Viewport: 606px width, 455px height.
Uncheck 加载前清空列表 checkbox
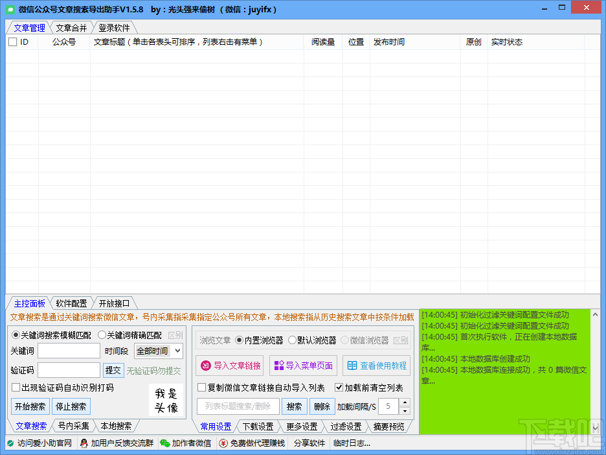point(339,388)
